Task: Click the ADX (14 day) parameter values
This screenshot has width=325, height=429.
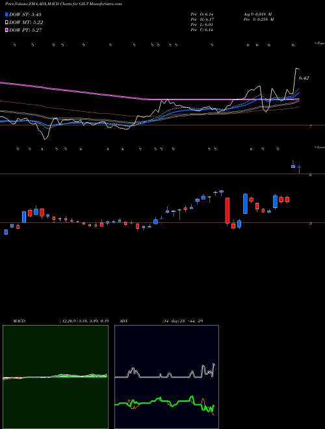Action: pos(183,321)
